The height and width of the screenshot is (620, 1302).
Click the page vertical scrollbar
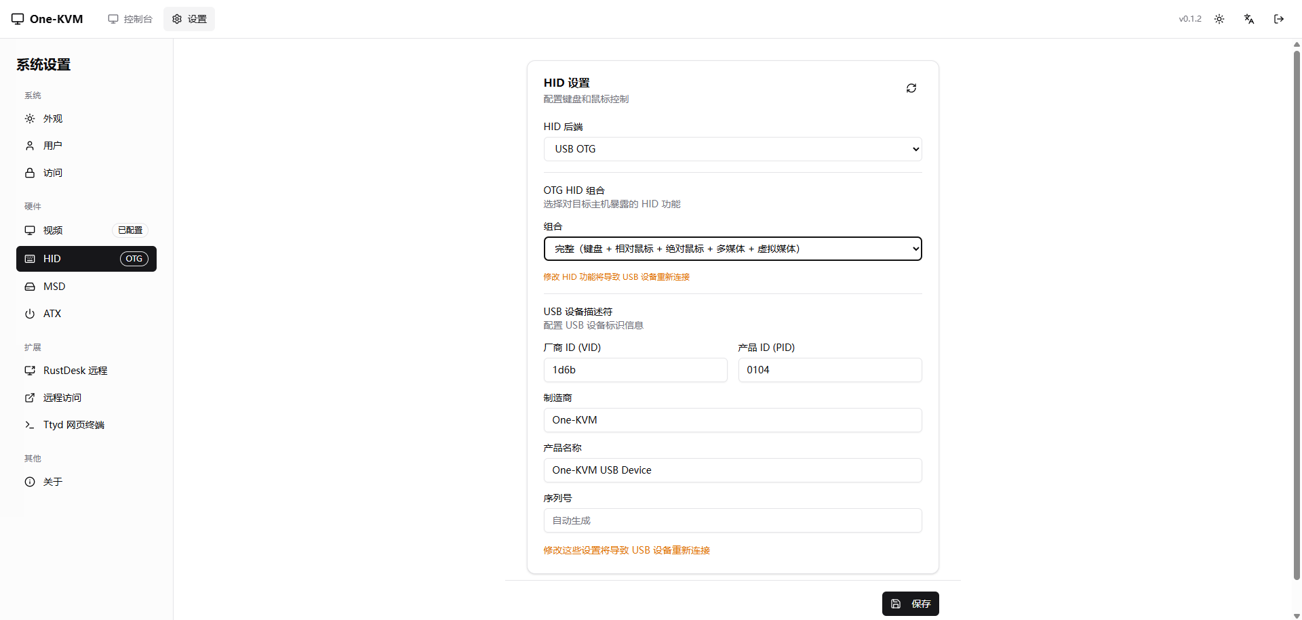[x=1297, y=312]
